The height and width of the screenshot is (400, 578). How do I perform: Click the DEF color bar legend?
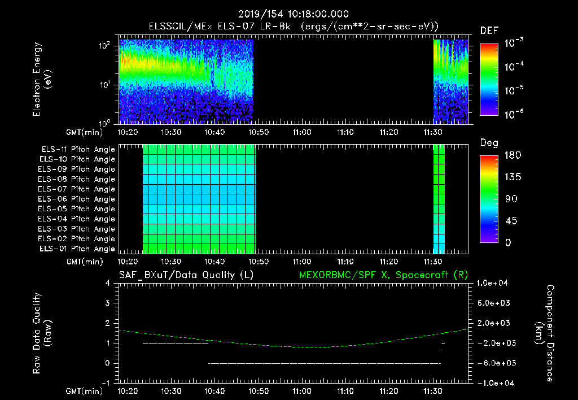(x=489, y=80)
